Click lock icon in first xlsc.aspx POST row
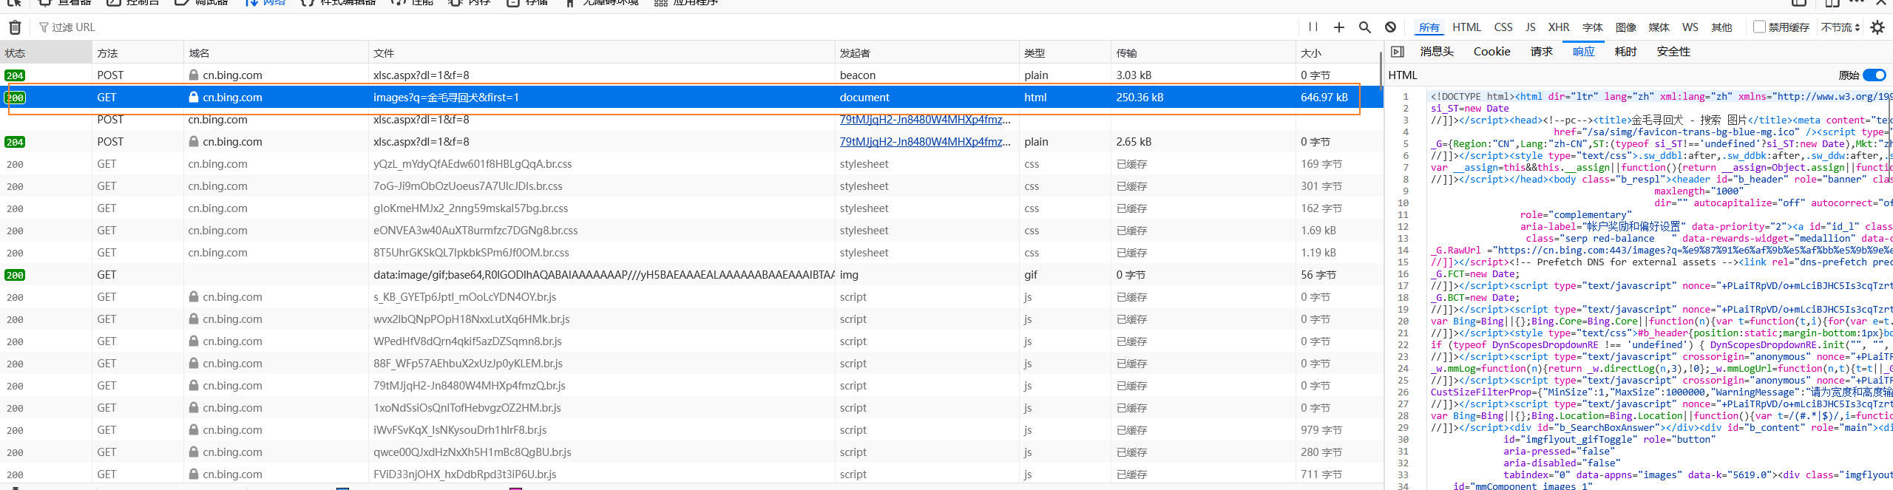Viewport: 1893px width, 490px height. 194,75
